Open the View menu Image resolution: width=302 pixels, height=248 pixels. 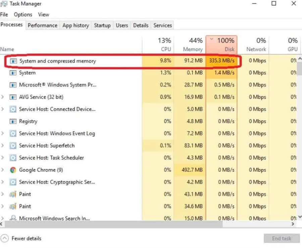point(44,14)
